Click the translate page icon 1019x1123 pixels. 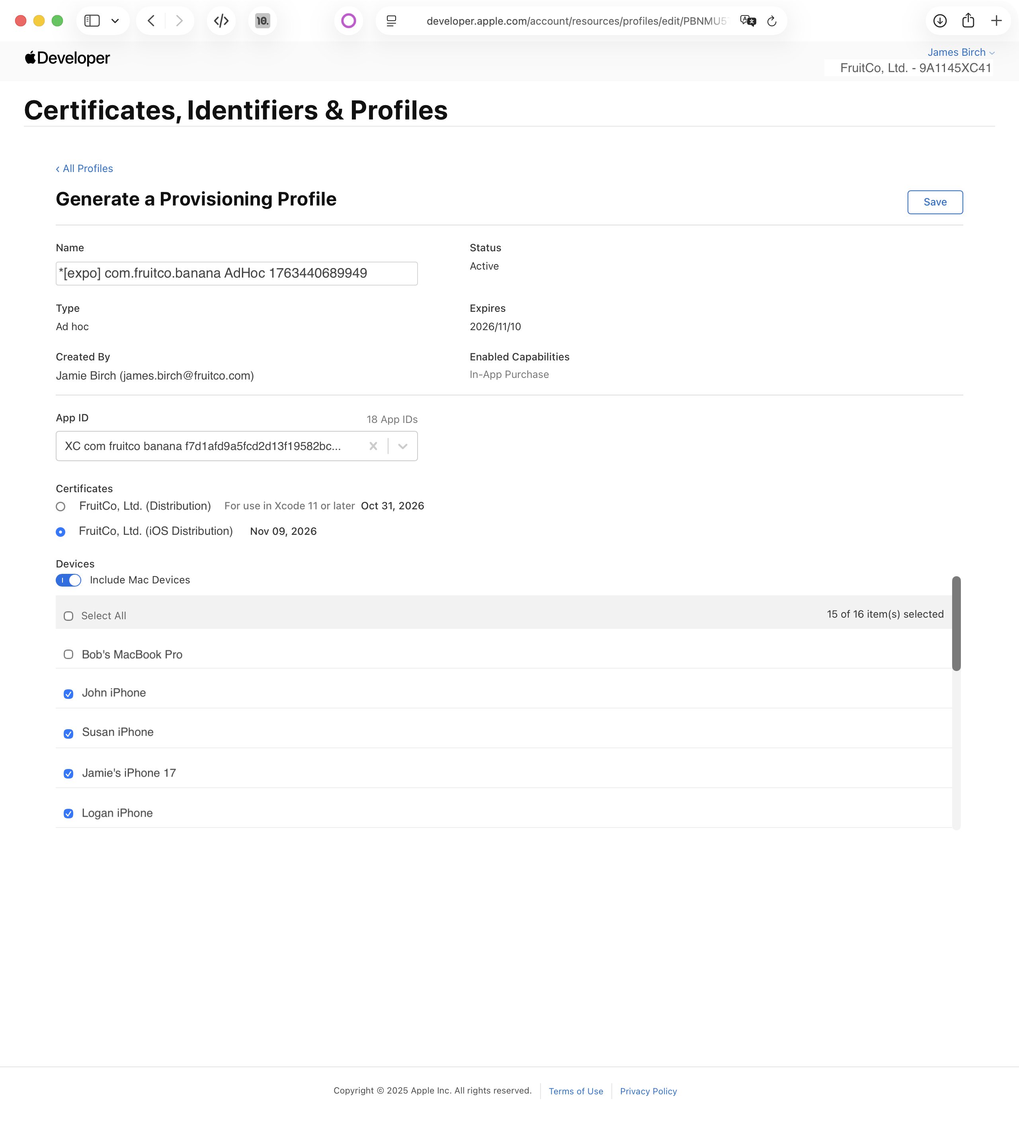tap(748, 21)
